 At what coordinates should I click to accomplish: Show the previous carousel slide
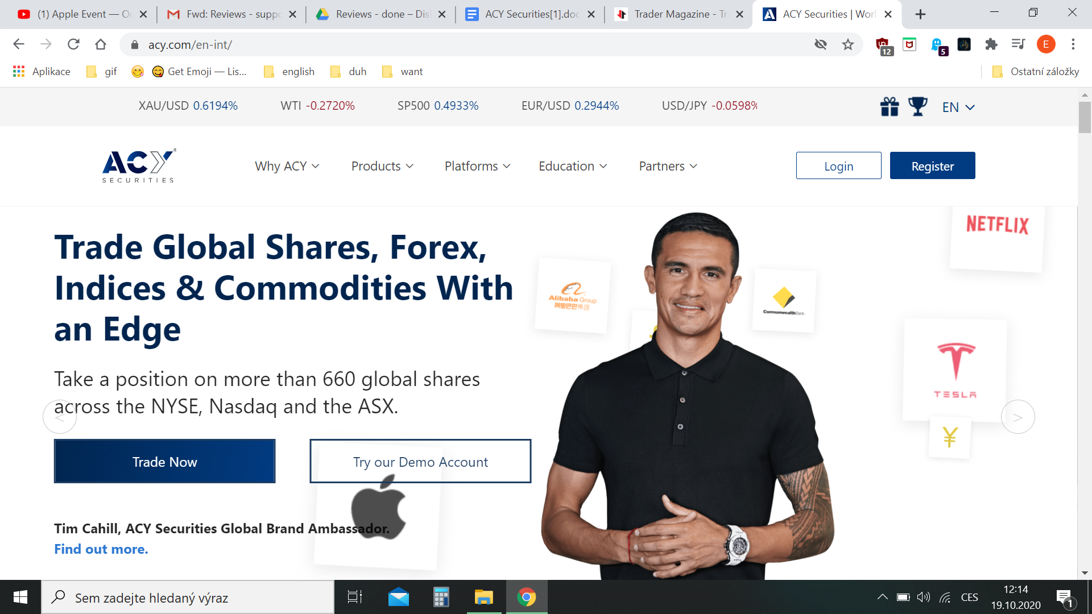(60, 417)
